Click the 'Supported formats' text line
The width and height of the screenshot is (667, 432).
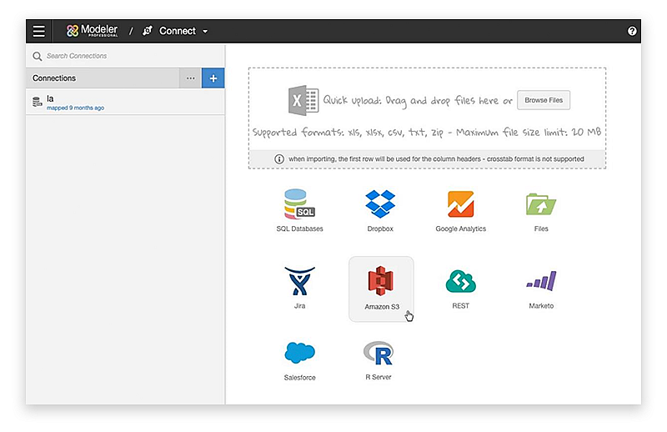tap(427, 133)
